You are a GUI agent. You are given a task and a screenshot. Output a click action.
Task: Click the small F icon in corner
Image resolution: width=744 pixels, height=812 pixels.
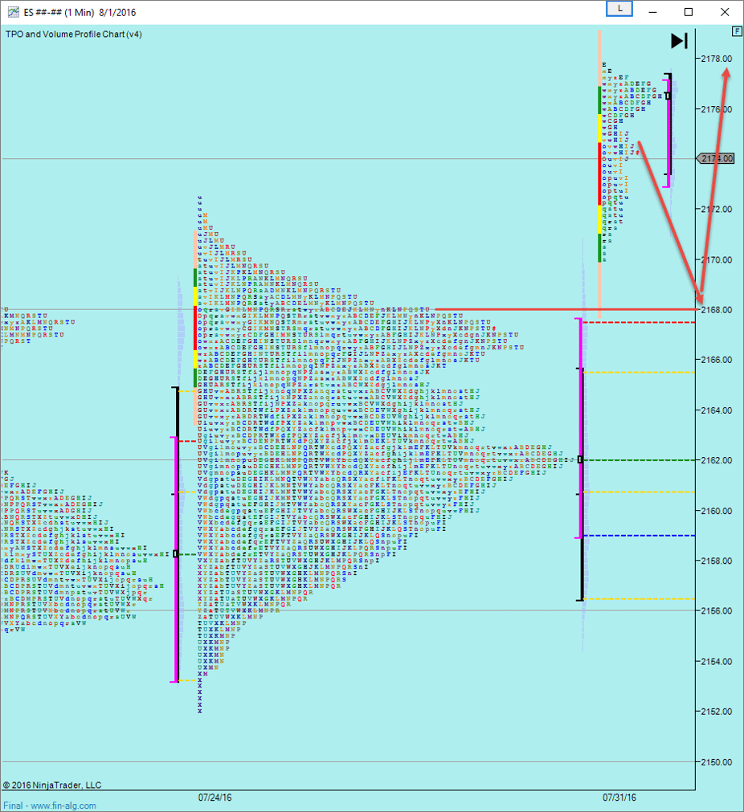736,31
